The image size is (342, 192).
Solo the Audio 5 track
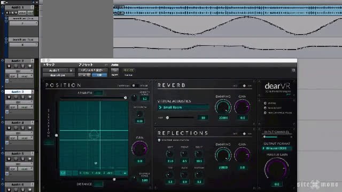(23, 159)
